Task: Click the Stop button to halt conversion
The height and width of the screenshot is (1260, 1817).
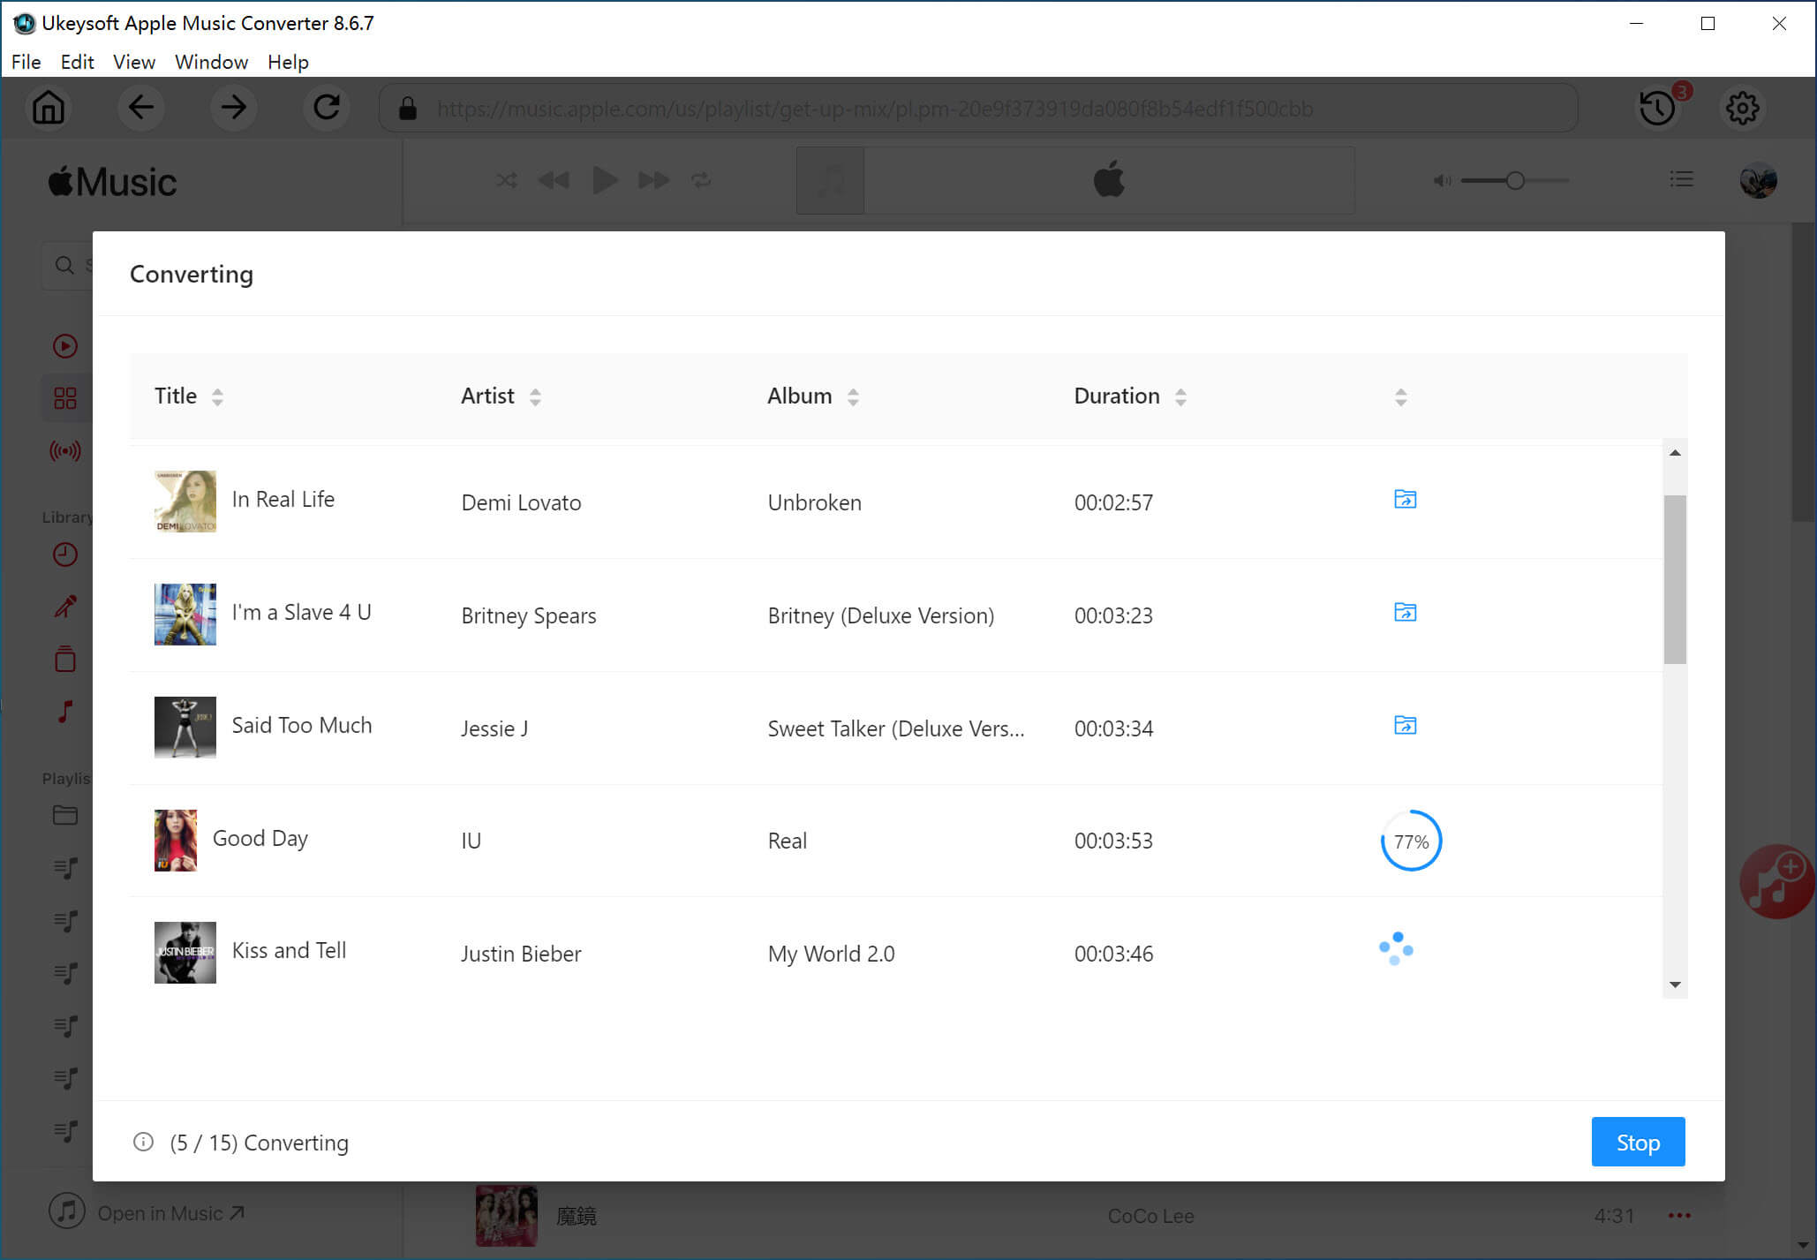Action: 1638,1142
